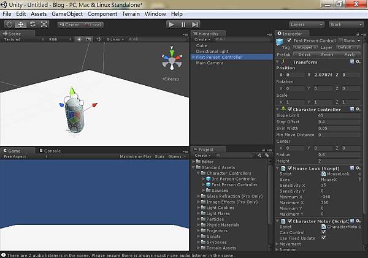
Task: Click the Character Controller help icon
Action: pos(351,109)
